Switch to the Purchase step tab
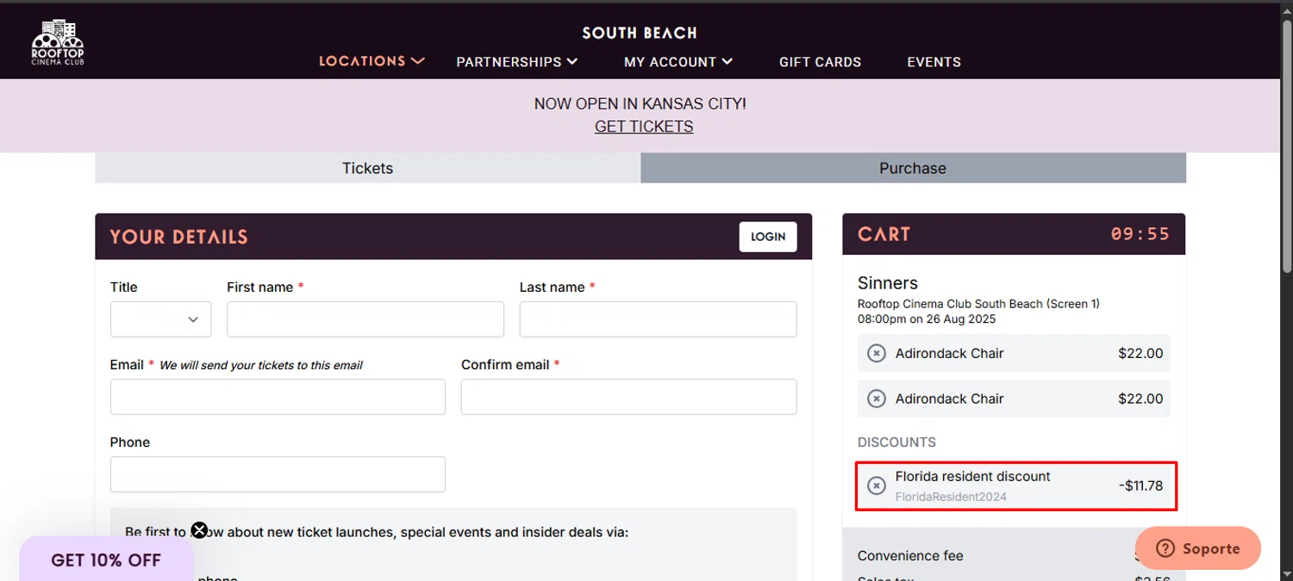This screenshot has width=1293, height=581. (x=913, y=168)
